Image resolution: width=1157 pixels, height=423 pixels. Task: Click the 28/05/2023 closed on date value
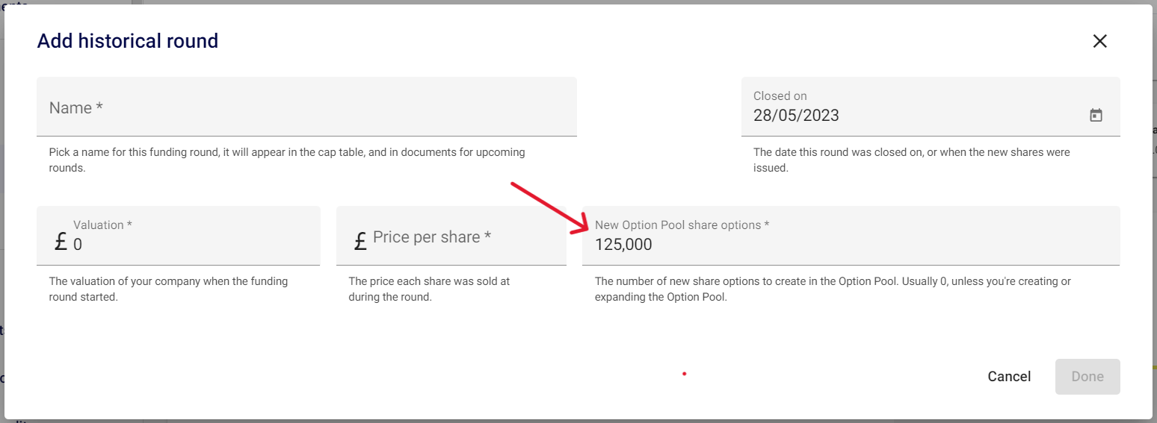pos(796,116)
